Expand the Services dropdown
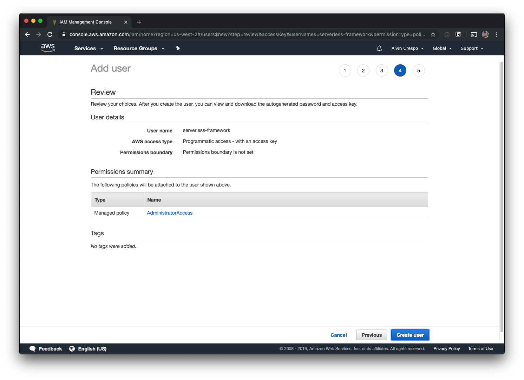The height and width of the screenshot is (380, 524). pyautogui.click(x=89, y=48)
